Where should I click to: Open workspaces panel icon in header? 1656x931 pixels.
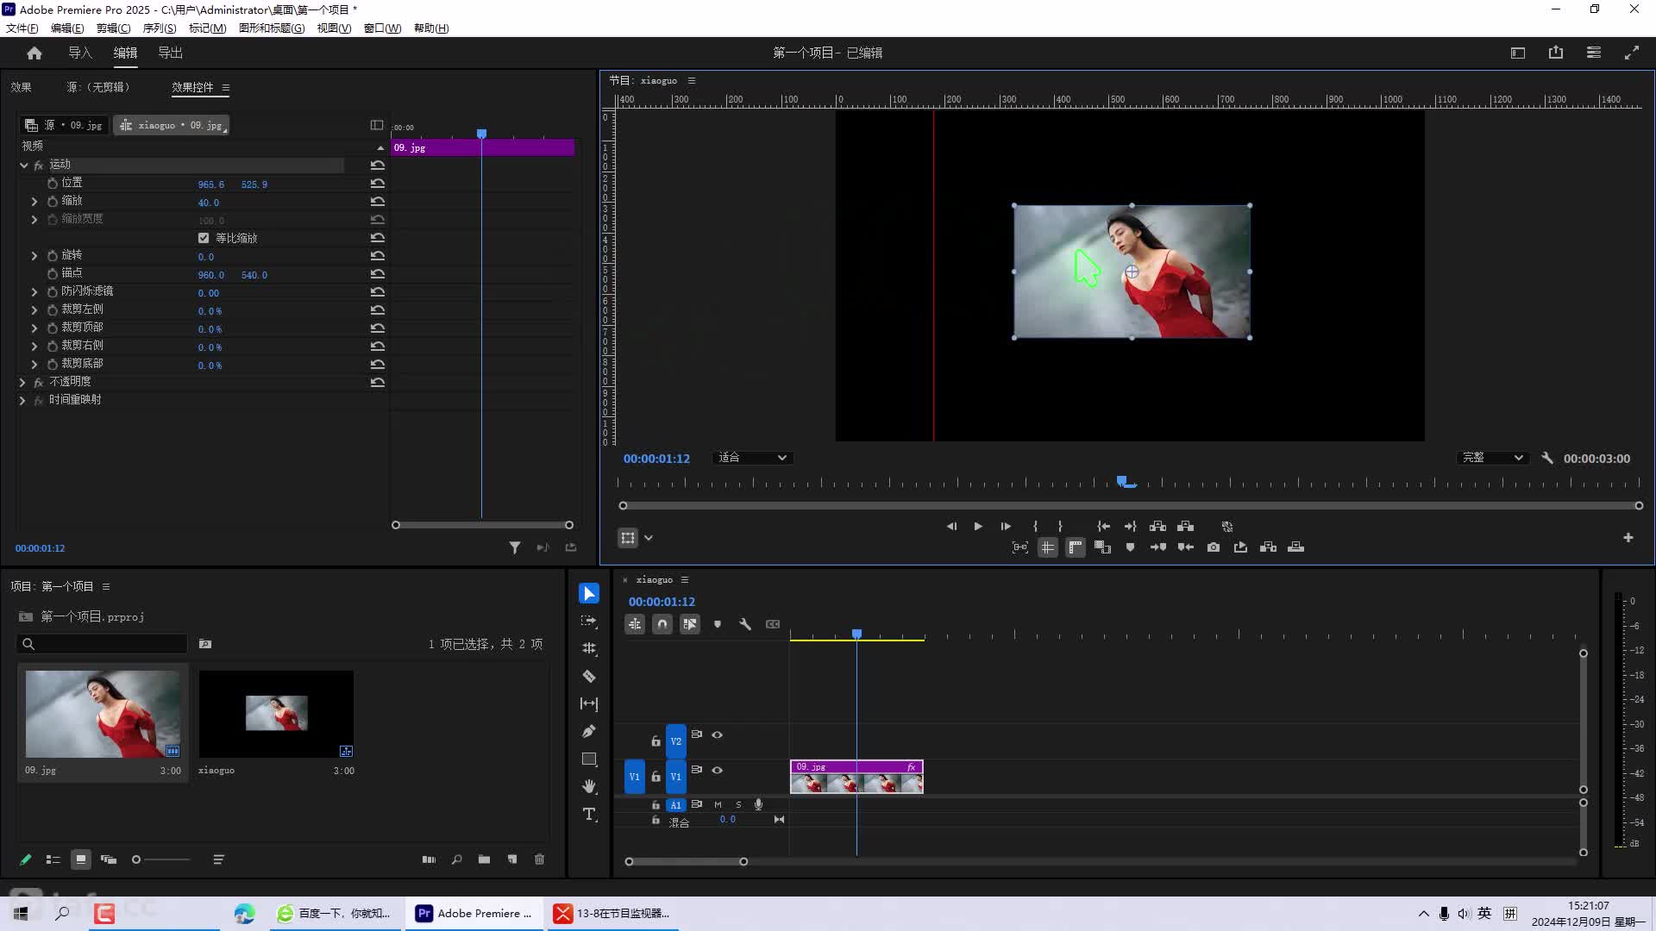pyautogui.click(x=1594, y=53)
